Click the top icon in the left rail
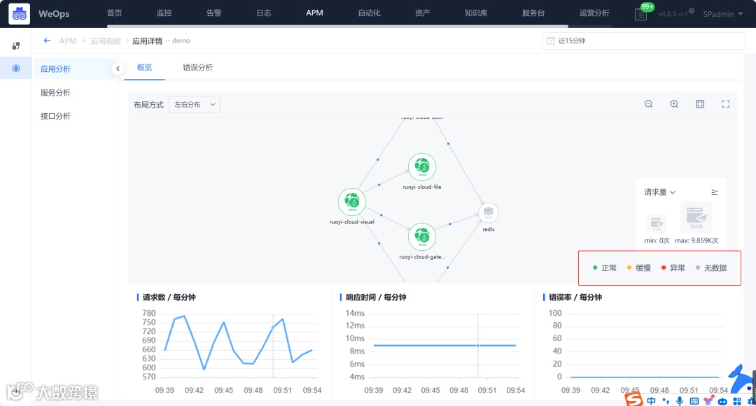 16,45
